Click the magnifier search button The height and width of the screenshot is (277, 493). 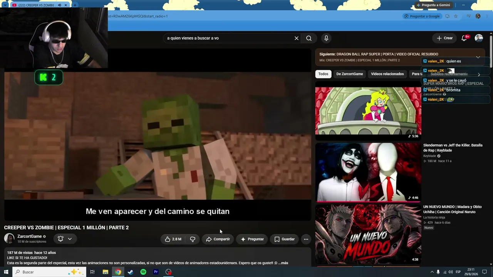(x=309, y=38)
